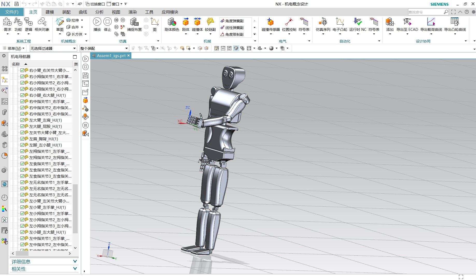Viewport: 476px width, 280px height.
Task: Toggle checkbox for 左大腿_屁股_HJ(1)
Action: 22,126
